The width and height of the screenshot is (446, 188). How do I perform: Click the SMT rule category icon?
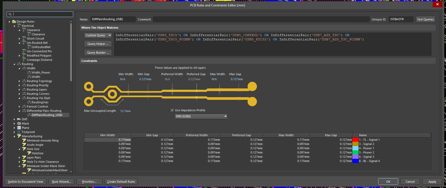click(x=19, y=119)
